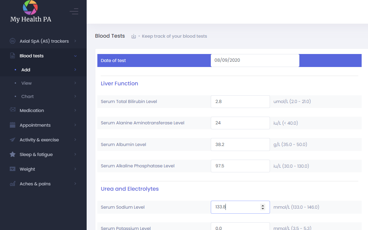The width and height of the screenshot is (368, 230).
Task: Click the Serum Alanine Aminotransferase Level label
Action: [143, 123]
